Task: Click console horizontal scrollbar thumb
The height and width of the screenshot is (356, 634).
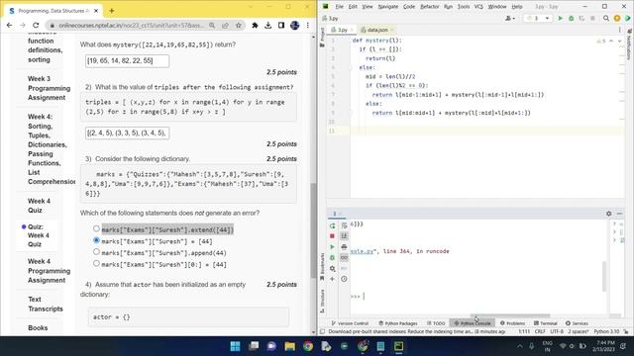Action: [x=510, y=315]
